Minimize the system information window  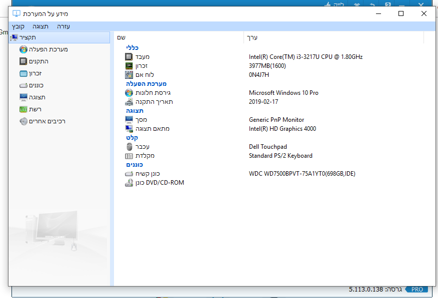pos(378,13)
